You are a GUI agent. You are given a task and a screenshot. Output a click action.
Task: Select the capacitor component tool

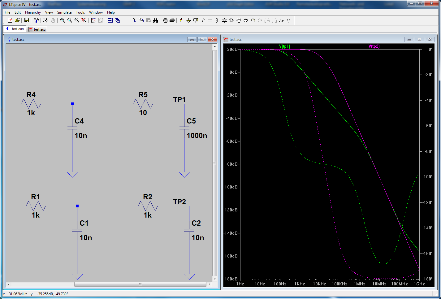click(210, 20)
